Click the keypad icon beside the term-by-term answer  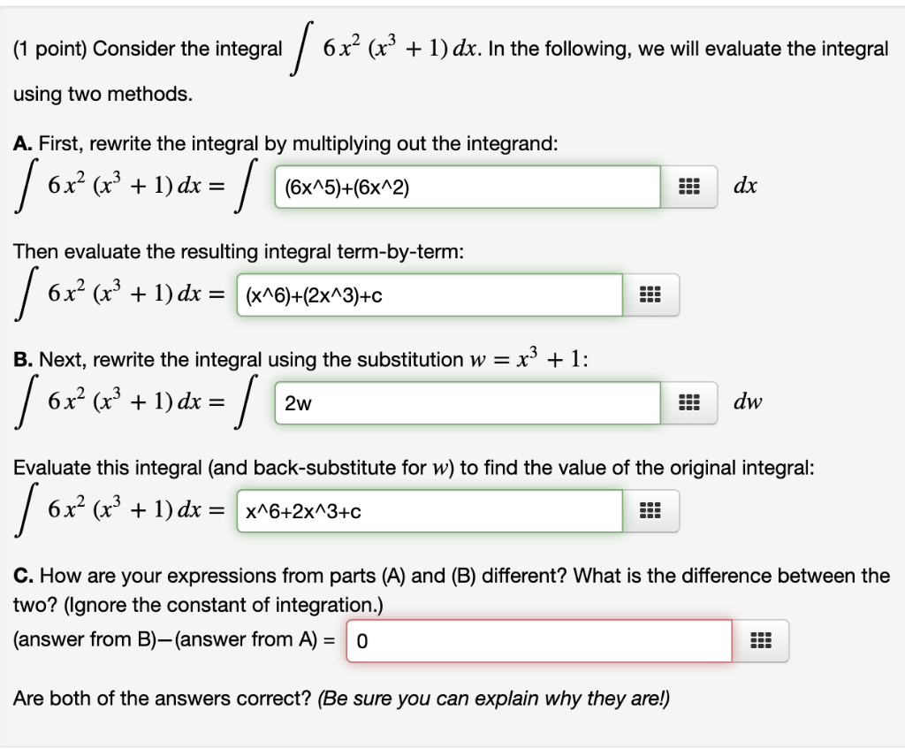(651, 294)
